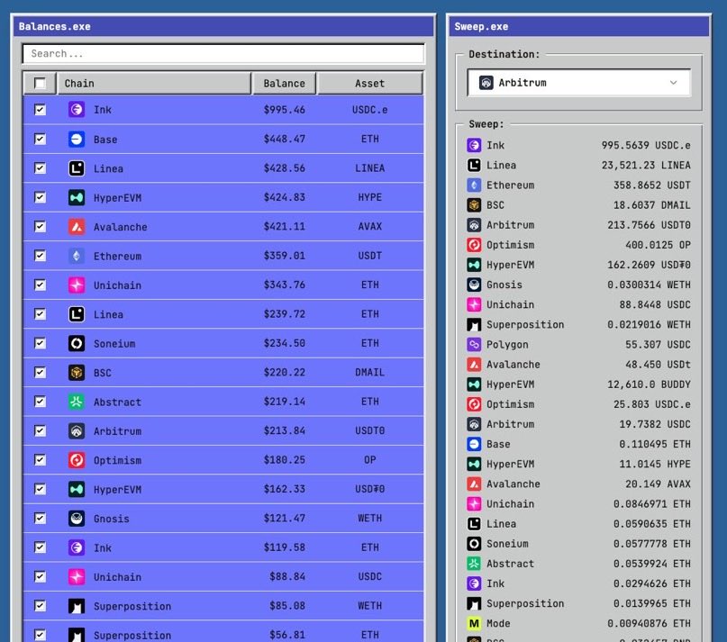Viewport: 727px width, 642px height.
Task: Click the BSC icon in Balances table
Action: click(x=77, y=372)
